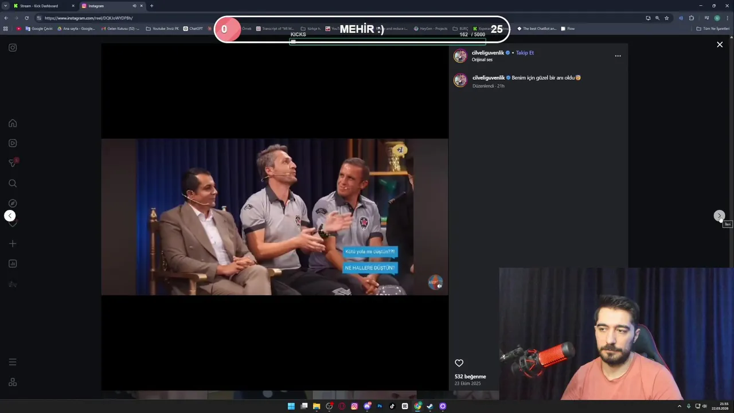The image size is (734, 413).
Task: Open the Flow bookmark
Action: click(x=568, y=29)
